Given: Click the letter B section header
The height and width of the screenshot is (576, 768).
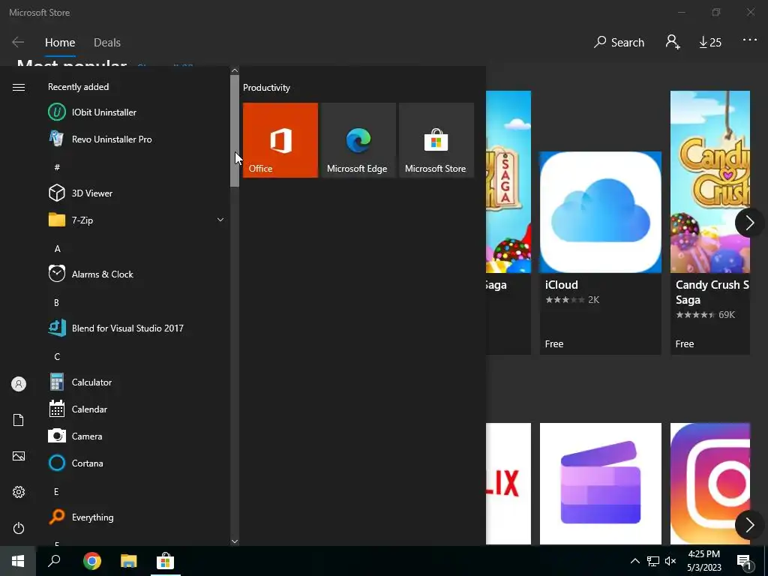Looking at the screenshot, I should pyautogui.click(x=56, y=303).
